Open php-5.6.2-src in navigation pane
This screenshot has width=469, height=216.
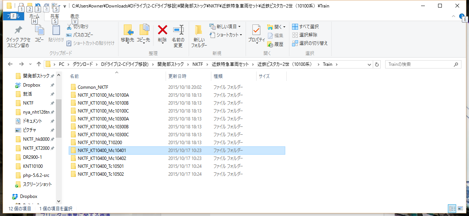click(x=35, y=175)
